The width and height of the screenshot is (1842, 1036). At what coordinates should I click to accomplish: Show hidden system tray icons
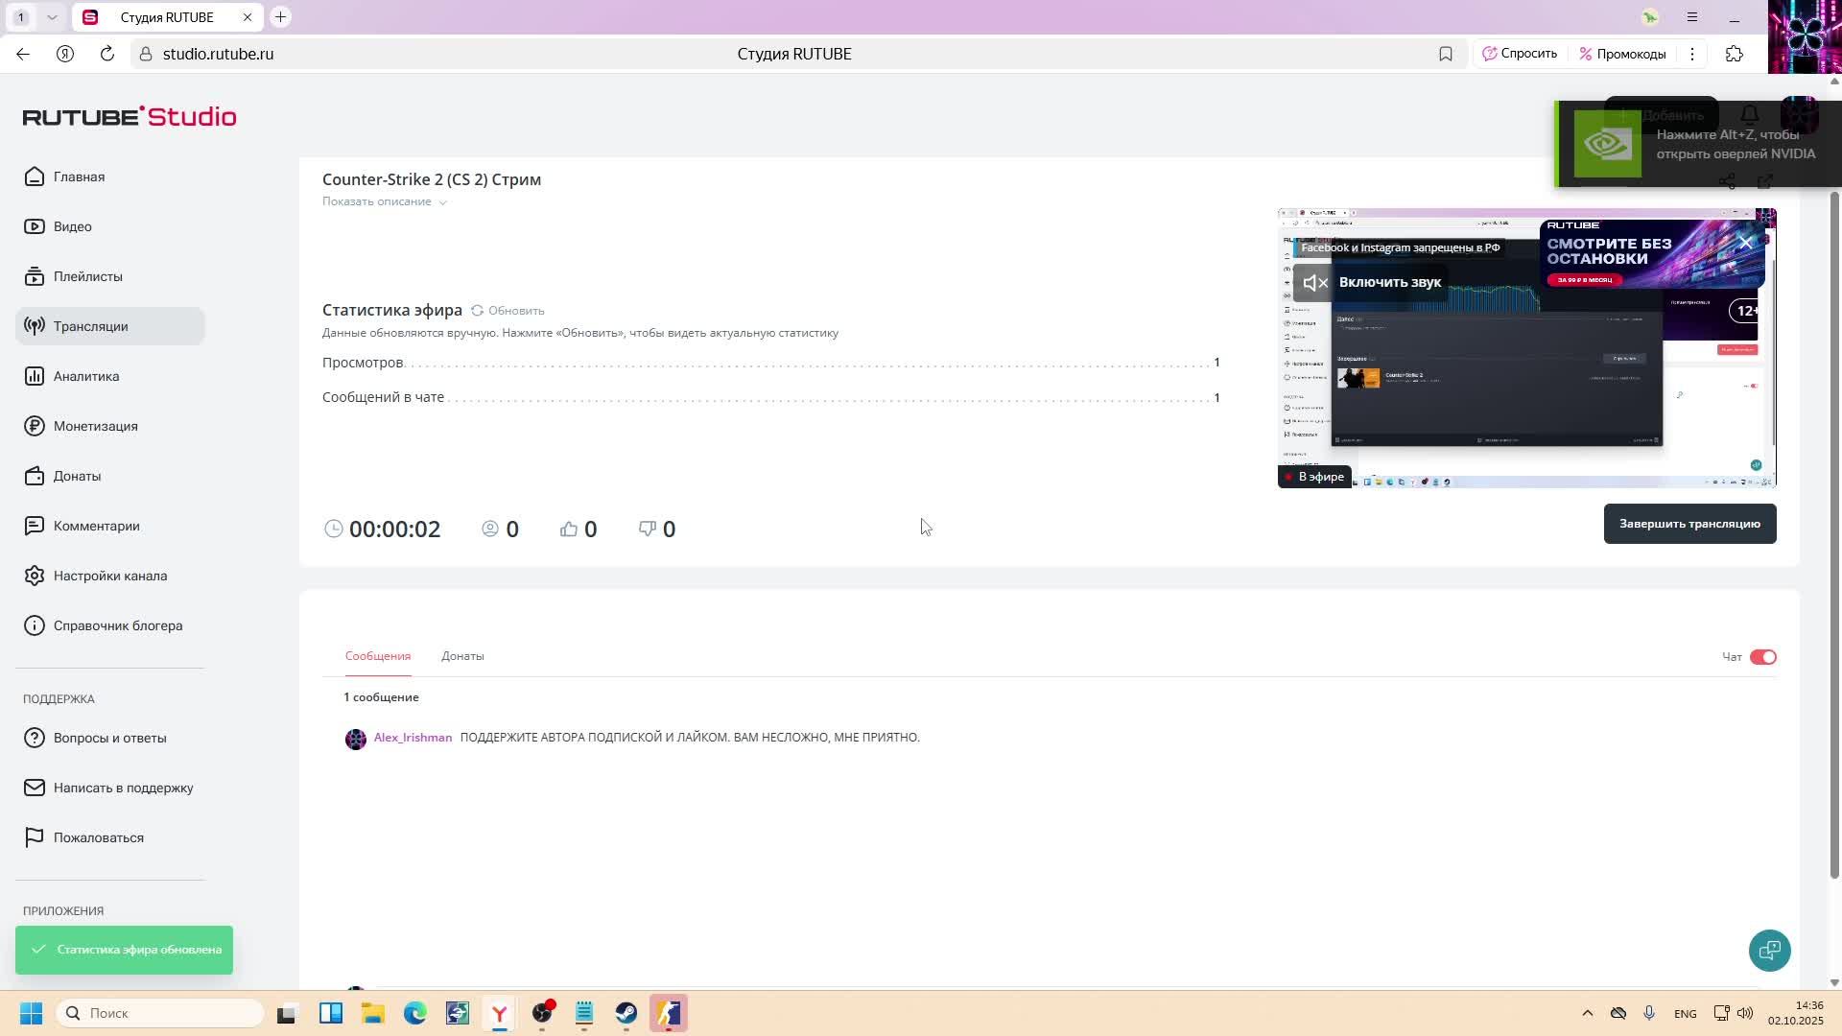point(1587,1013)
